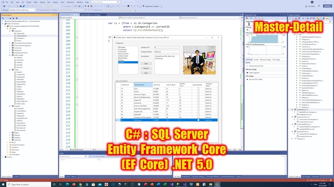
Task: Toggle Discontinued checkbox for Ikura row
Action: click(198, 89)
